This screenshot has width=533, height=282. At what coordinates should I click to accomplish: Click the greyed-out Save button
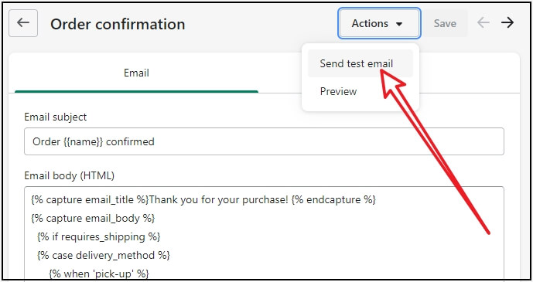click(x=445, y=23)
